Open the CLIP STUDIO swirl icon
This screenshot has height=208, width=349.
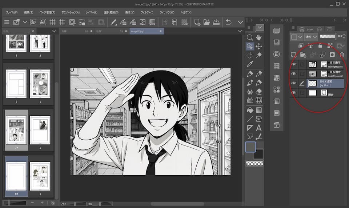coord(33,22)
